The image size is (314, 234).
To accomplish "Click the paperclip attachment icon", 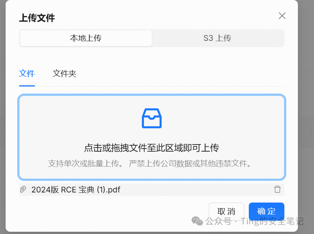I will (23, 189).
